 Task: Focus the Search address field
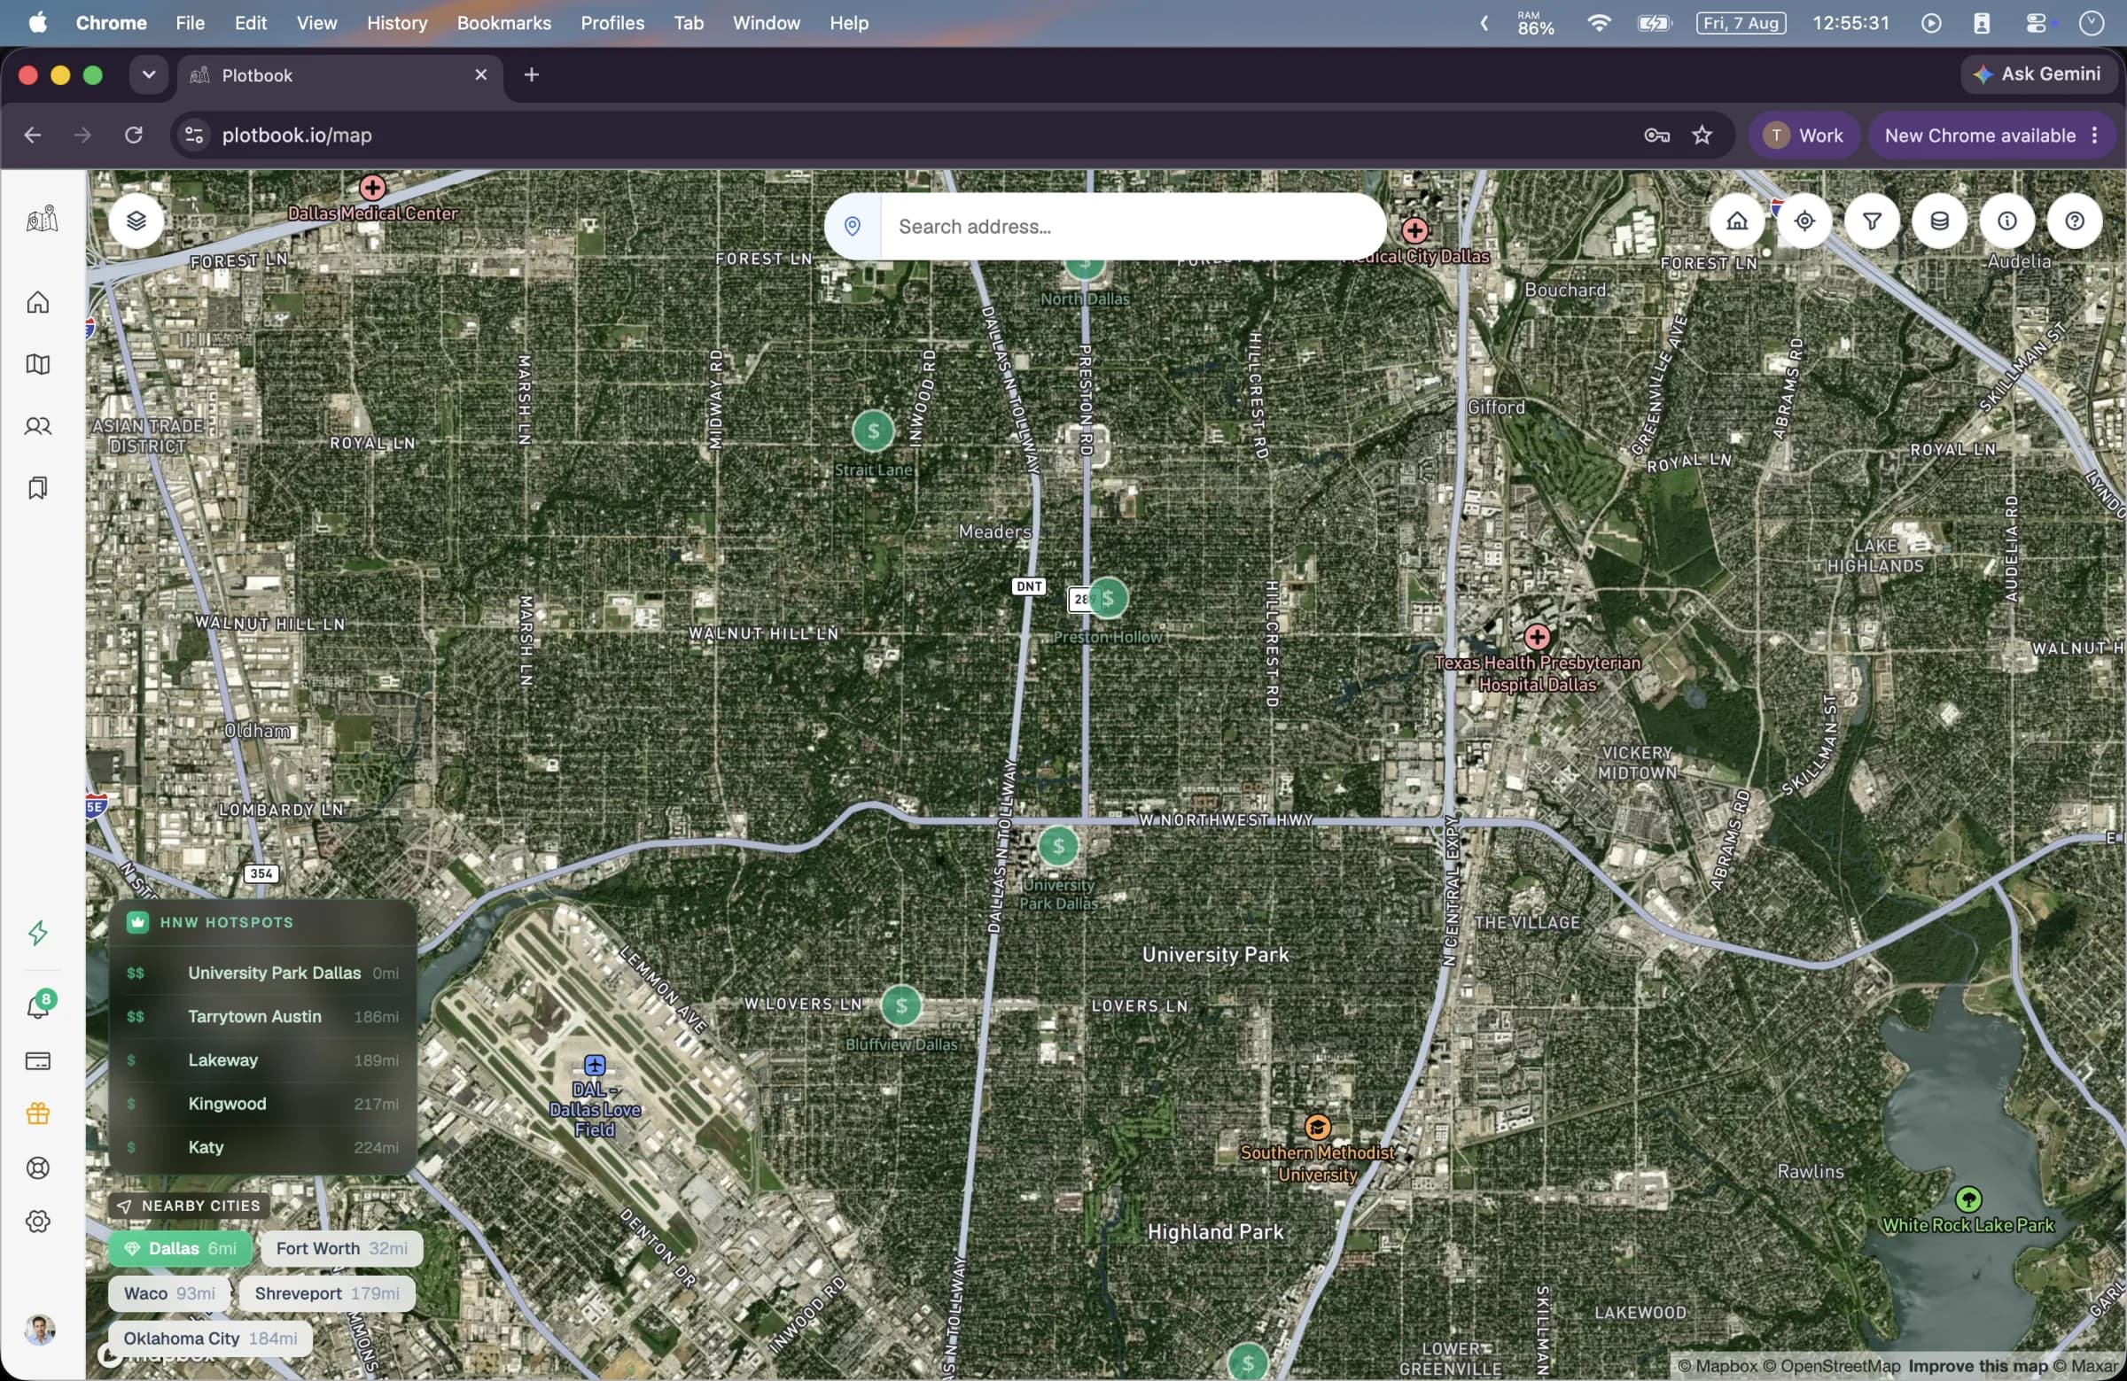[x=1134, y=227]
